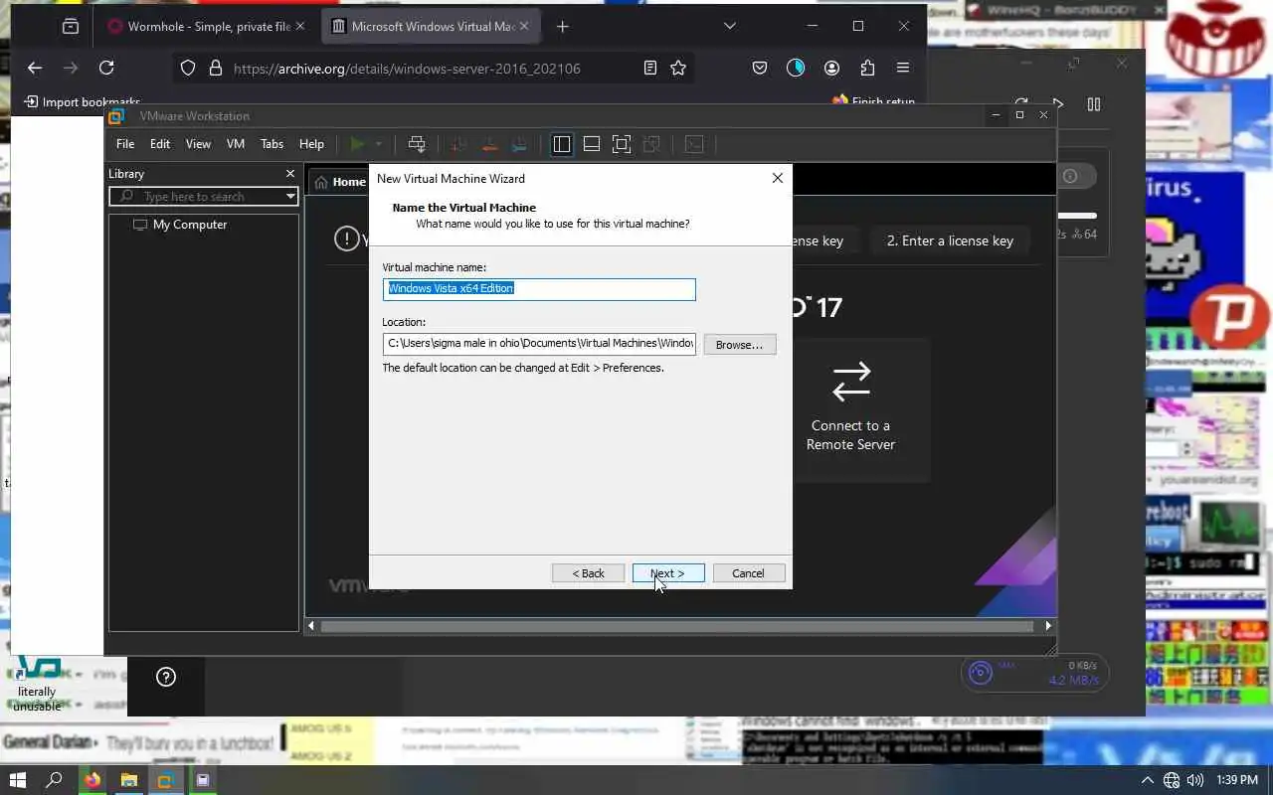The height and width of the screenshot is (795, 1273).
Task: Click the help question mark icon
Action: [x=166, y=677]
